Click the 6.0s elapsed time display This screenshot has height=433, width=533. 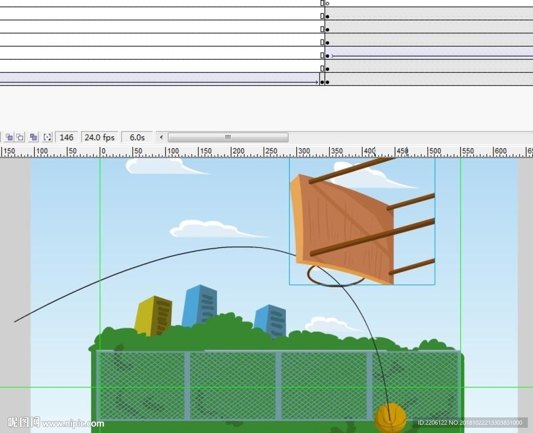click(x=137, y=137)
